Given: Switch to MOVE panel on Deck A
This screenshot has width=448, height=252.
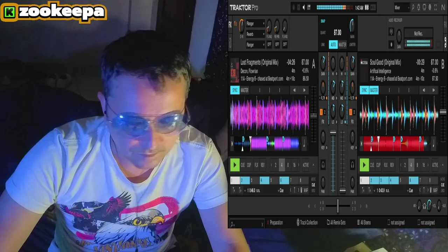Looking at the screenshot, I should click(313, 179).
